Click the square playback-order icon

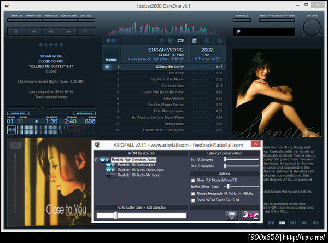(170, 40)
